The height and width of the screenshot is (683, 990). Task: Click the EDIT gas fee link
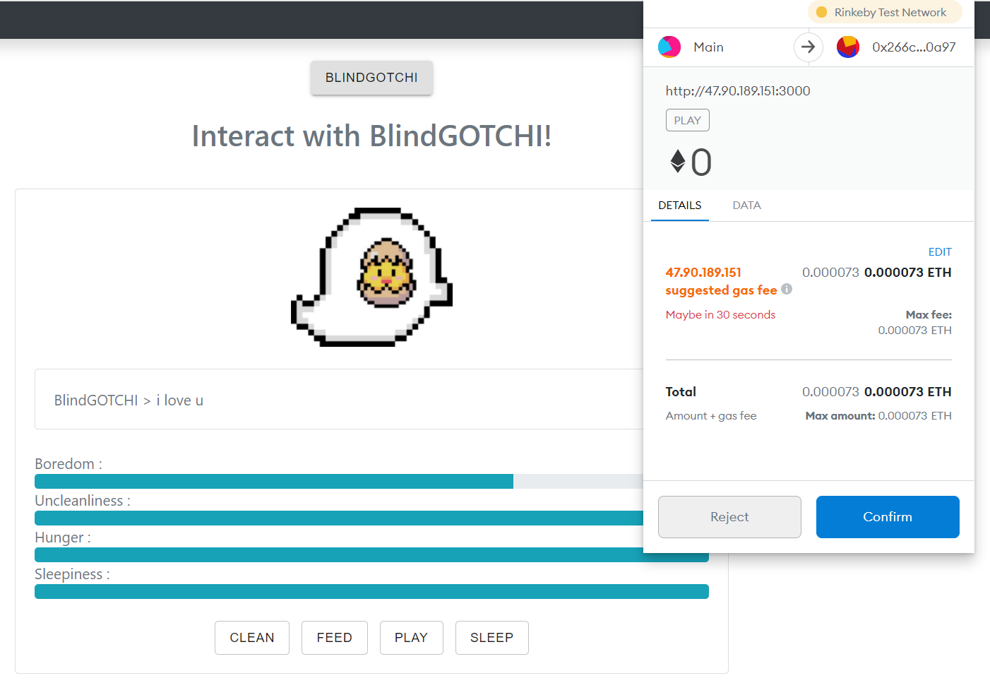940,252
